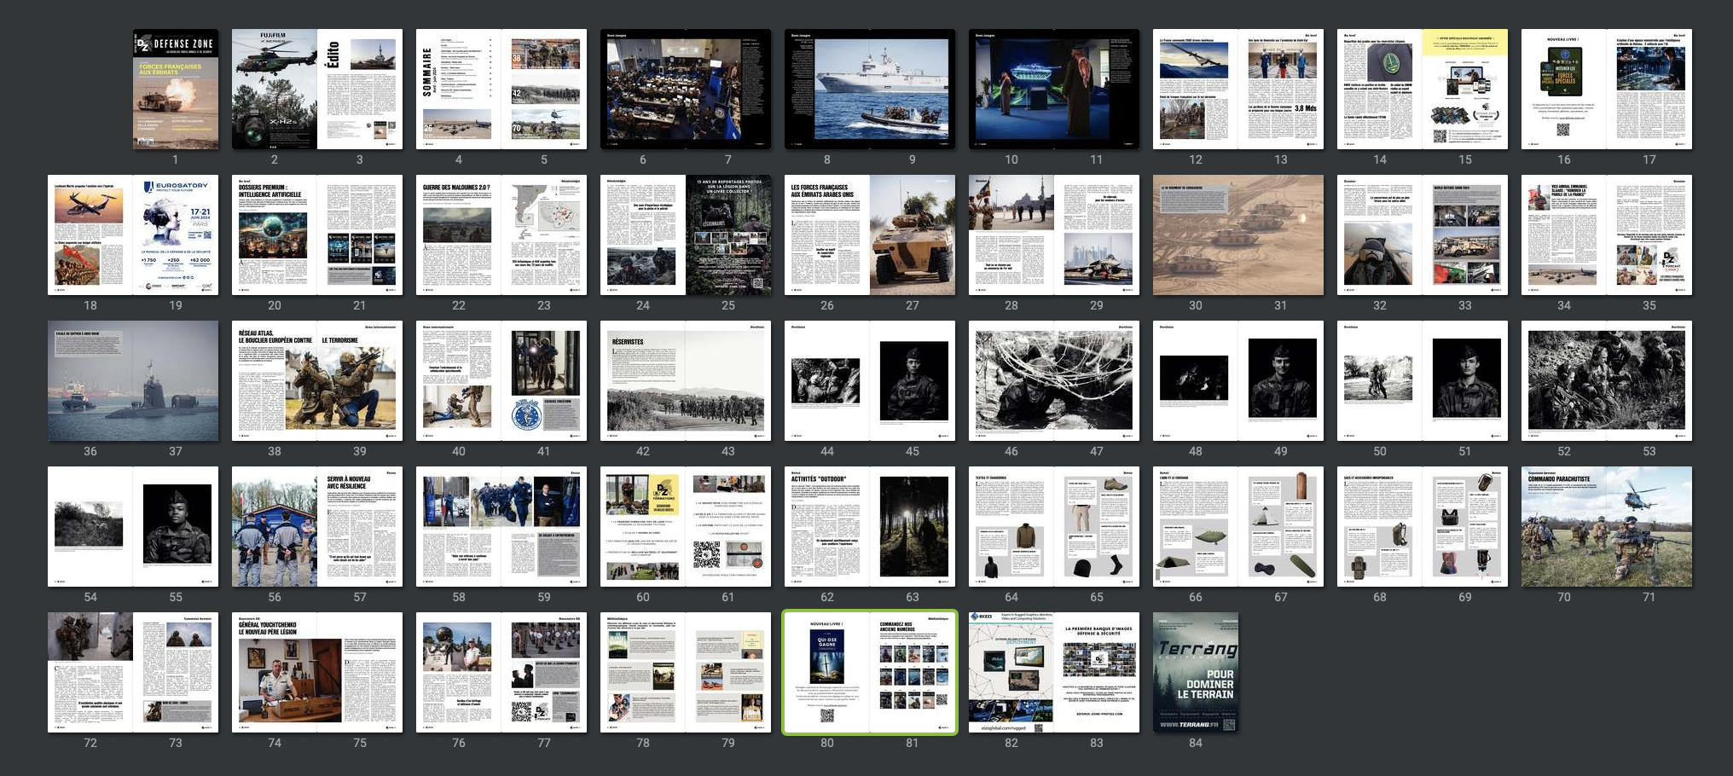Open the Eurosatory advert on page 19
Viewport: 1733px width, 776px height.
[x=176, y=235]
